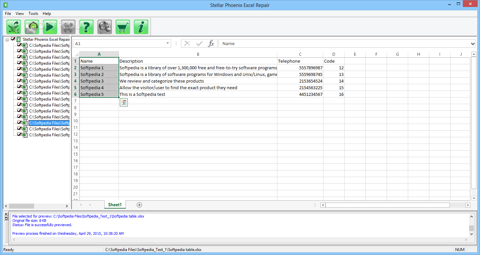Add a new sheet with the plus icon
This screenshot has height=255, width=480.
click(x=139, y=205)
